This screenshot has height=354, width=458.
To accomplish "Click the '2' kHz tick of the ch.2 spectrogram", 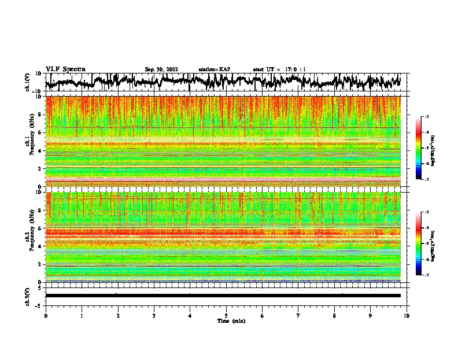I will (x=40, y=264).
